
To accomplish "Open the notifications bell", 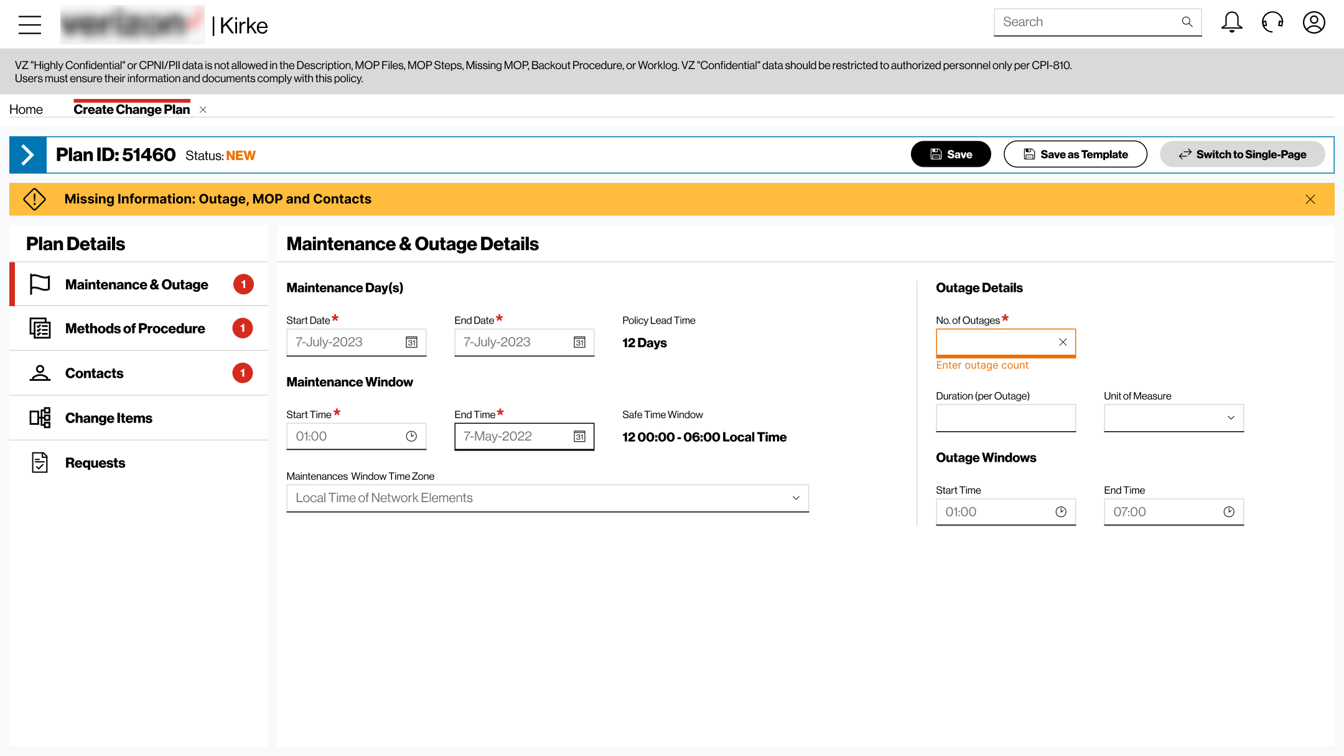I will click(x=1231, y=22).
